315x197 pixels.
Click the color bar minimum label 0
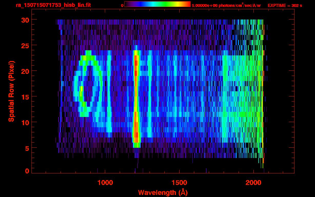click(x=122, y=6)
